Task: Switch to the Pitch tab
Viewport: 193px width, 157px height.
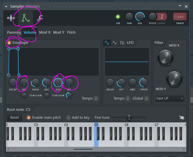Action: click(x=71, y=32)
